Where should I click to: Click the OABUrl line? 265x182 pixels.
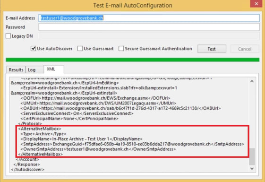pyautogui.click(x=120, y=108)
